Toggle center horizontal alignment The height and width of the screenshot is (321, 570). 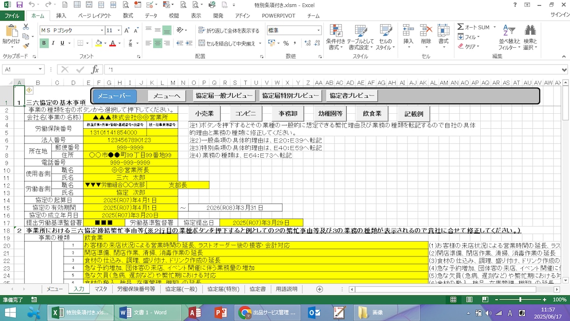point(157,44)
